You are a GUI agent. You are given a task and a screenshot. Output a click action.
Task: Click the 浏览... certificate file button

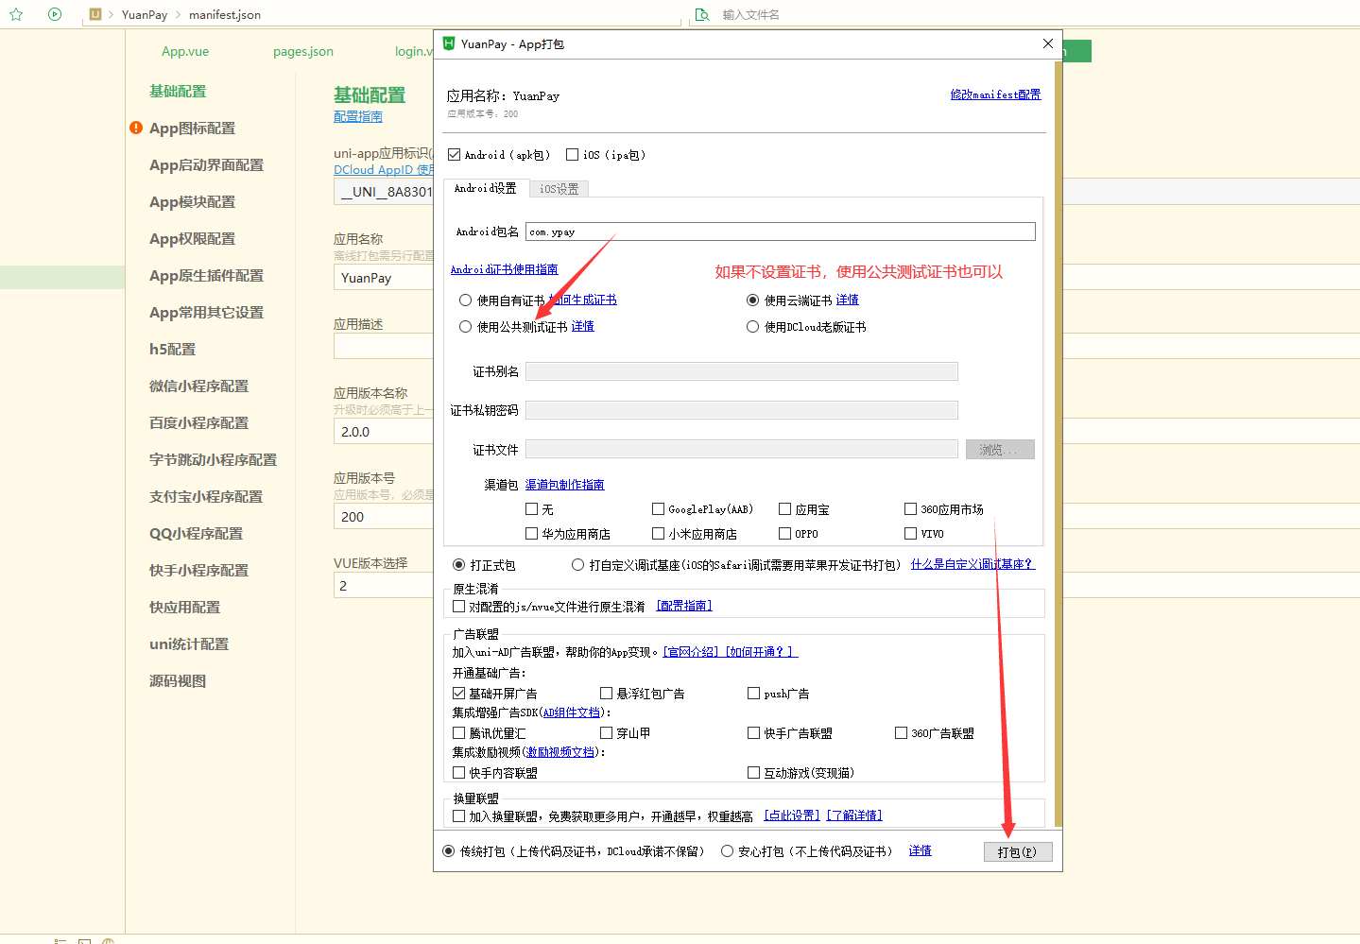pyautogui.click(x=1000, y=450)
